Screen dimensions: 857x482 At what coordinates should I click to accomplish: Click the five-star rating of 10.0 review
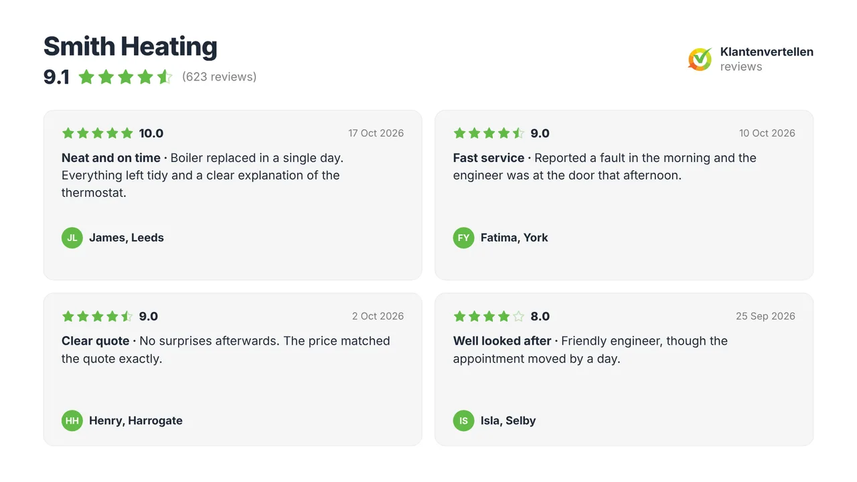tap(98, 133)
